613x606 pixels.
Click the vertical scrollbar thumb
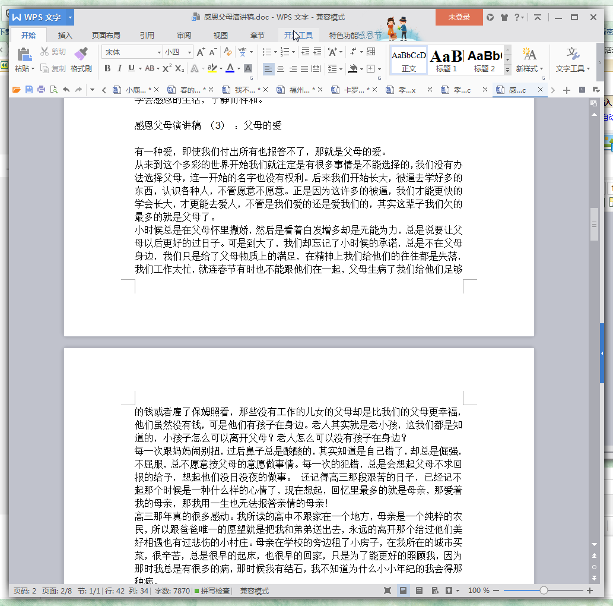pyautogui.click(x=594, y=225)
